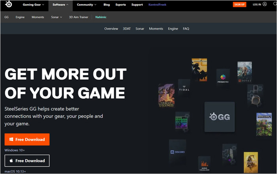Open the Nahimic link
The height and width of the screenshot is (174, 277).
pos(101,17)
